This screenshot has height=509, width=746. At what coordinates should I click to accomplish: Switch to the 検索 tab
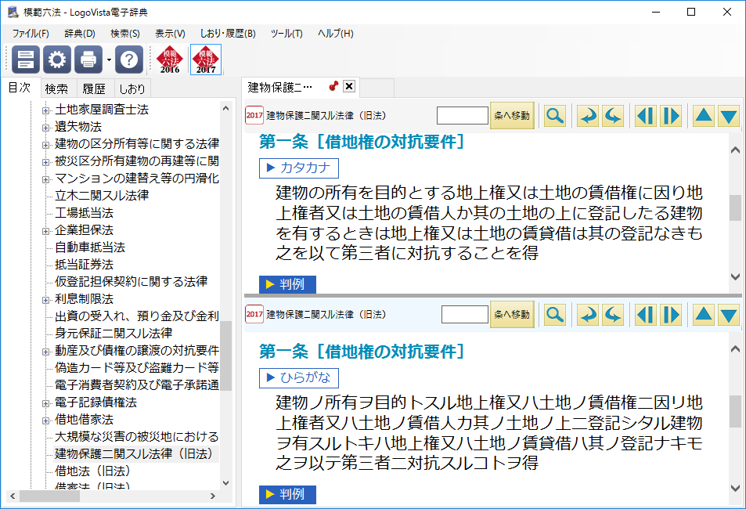pyautogui.click(x=56, y=89)
